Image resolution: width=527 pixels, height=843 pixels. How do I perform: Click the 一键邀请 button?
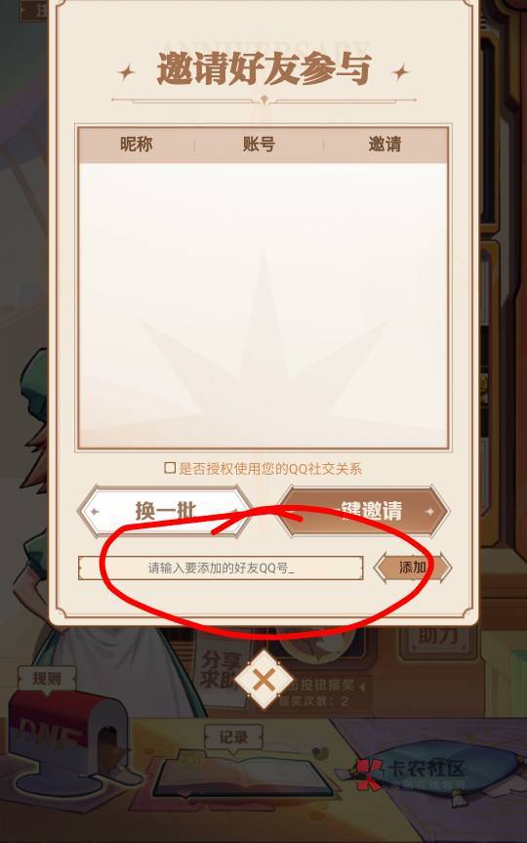(x=363, y=511)
